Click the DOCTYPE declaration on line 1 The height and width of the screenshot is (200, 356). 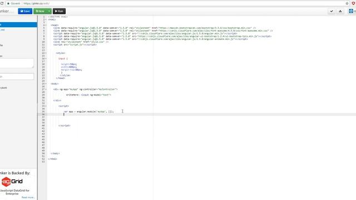pos(58,17)
